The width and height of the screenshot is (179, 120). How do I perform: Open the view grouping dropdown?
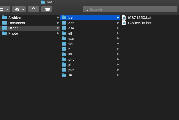click(5, 9)
